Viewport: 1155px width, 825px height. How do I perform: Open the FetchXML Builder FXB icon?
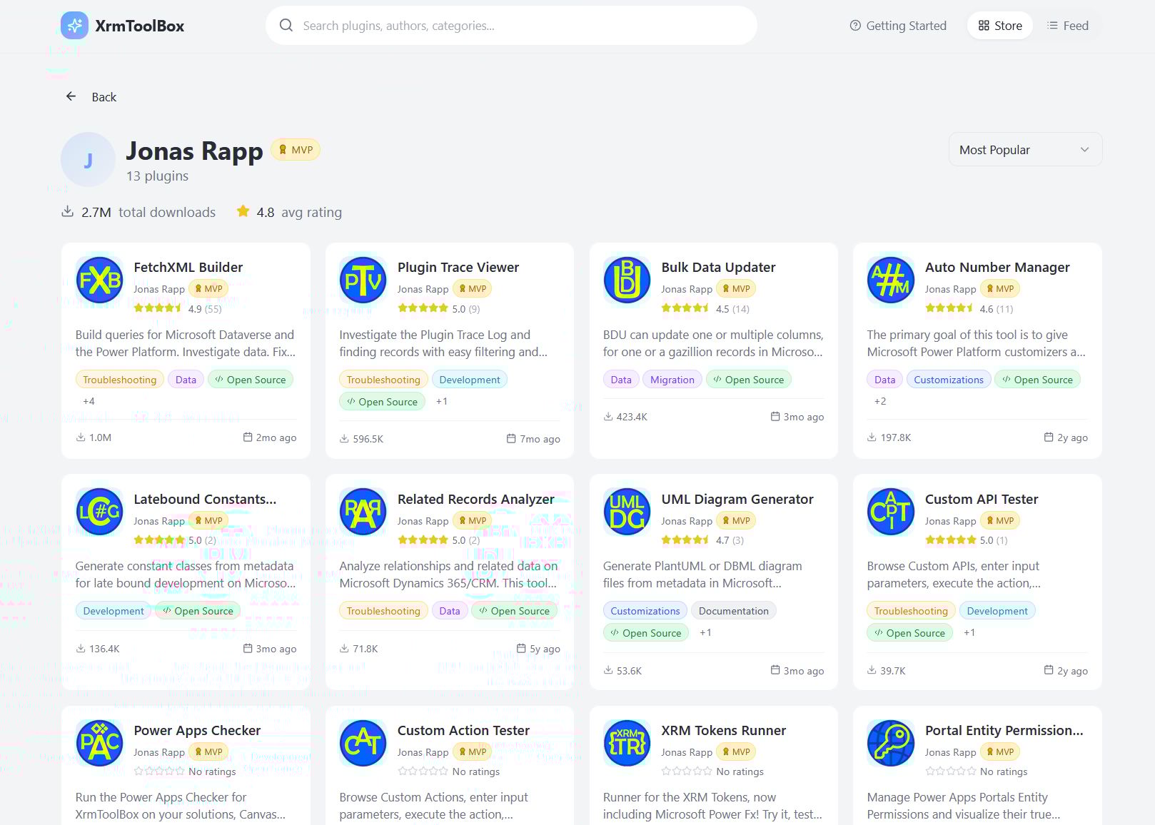pyautogui.click(x=99, y=280)
